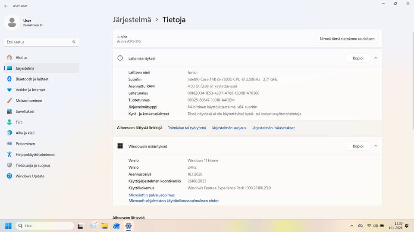The height and width of the screenshot is (232, 414).
Task: Click the Tietosuoja ja suojaus shield icon
Action: click(x=9, y=165)
